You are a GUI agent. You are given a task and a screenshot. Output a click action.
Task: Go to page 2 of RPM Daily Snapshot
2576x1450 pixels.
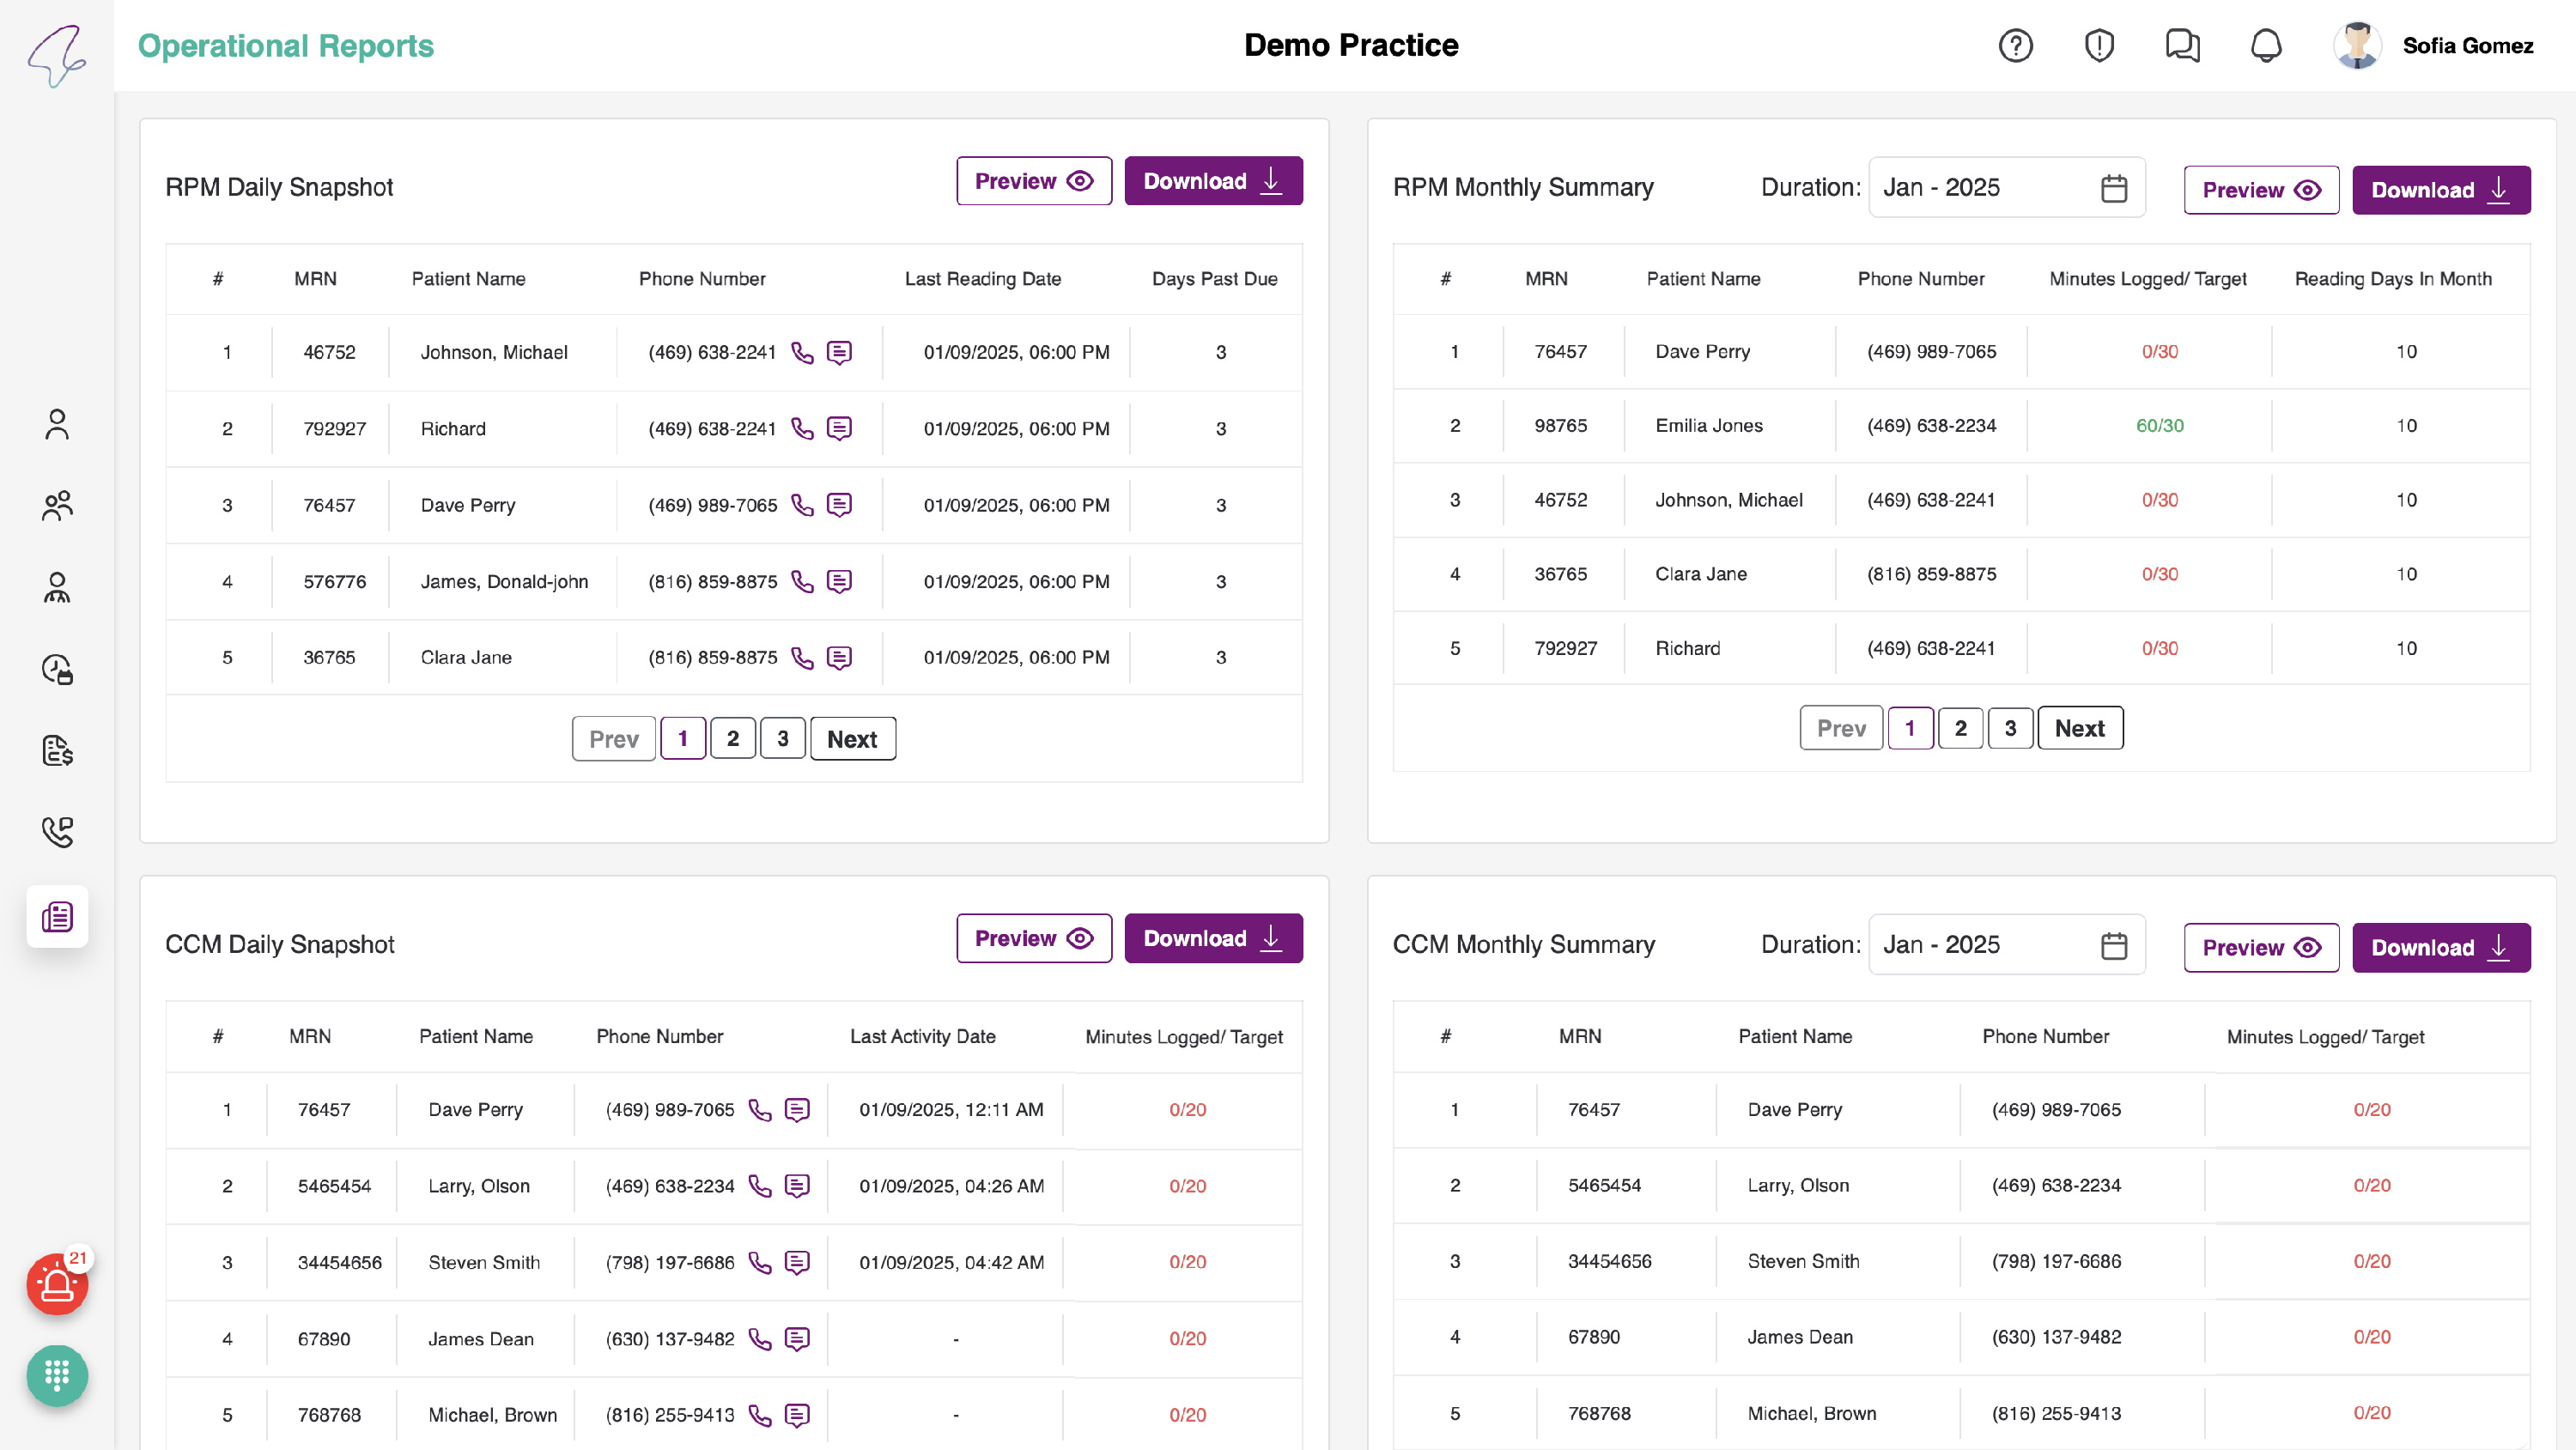tap(732, 739)
